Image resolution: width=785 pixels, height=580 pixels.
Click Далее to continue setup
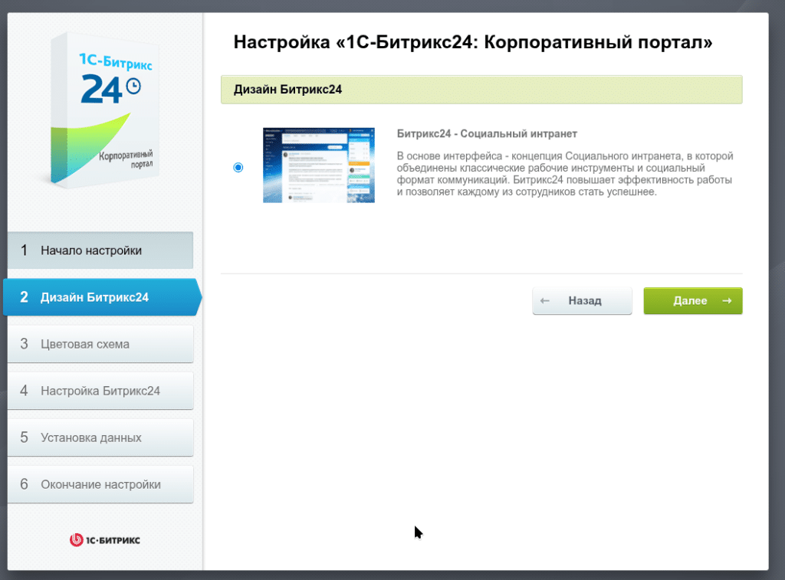[x=692, y=300]
